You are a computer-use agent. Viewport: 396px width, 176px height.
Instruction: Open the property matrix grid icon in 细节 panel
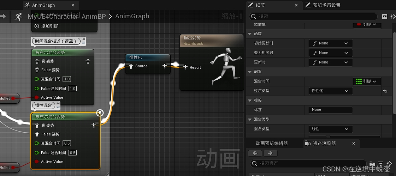384,17
